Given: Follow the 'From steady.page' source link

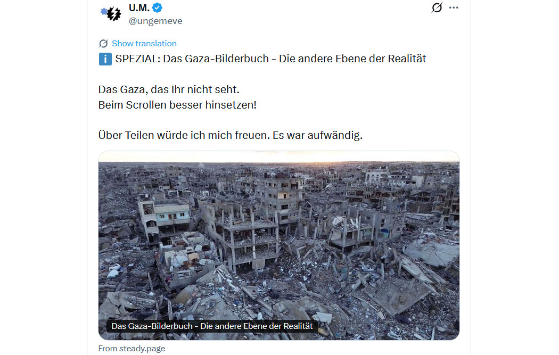Looking at the screenshot, I should pyautogui.click(x=131, y=349).
